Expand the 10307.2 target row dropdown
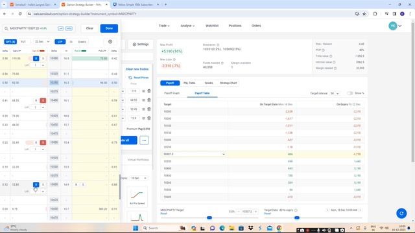Screen dimensions: 415x233 point(223,154)
